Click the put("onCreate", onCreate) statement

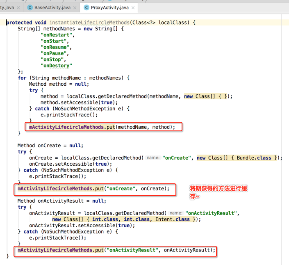pyautogui.click(x=93, y=188)
